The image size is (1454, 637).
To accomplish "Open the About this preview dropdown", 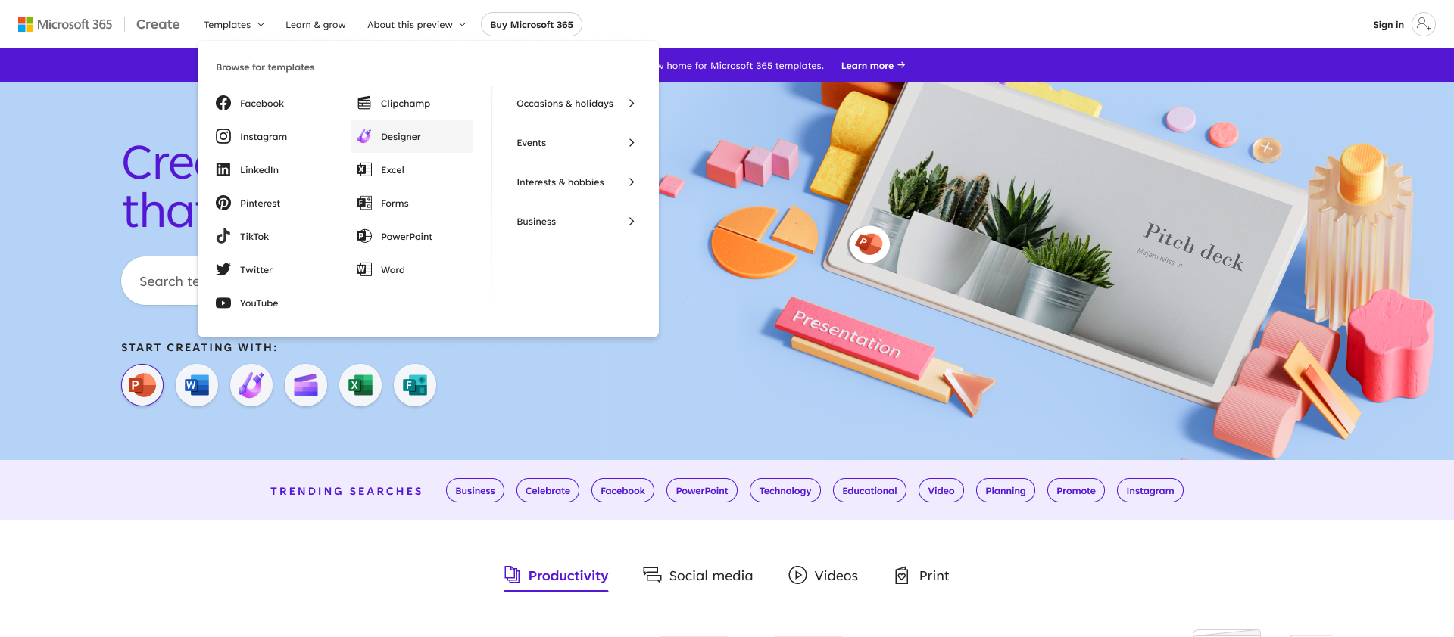I will (417, 24).
